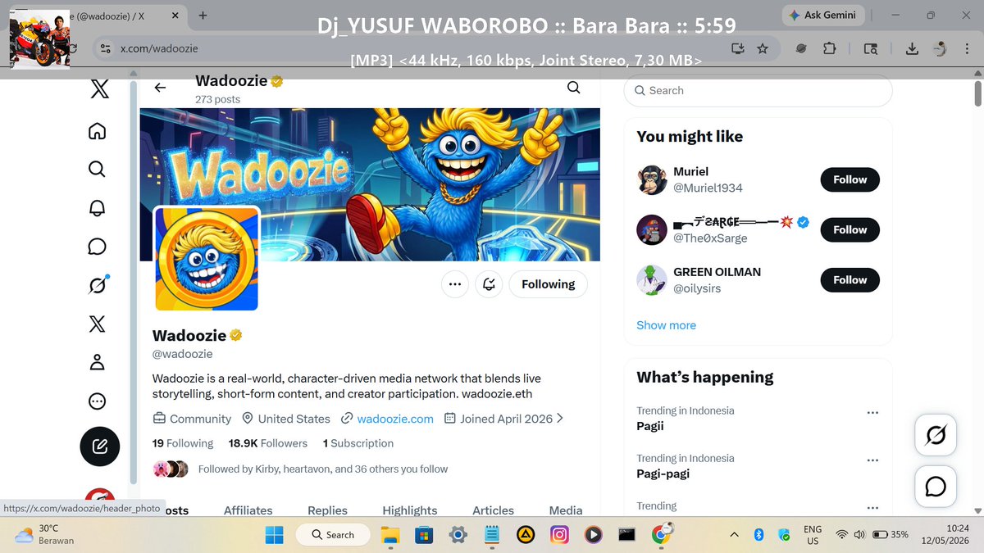
Task: Click the compose post round button
Action: coord(99,446)
